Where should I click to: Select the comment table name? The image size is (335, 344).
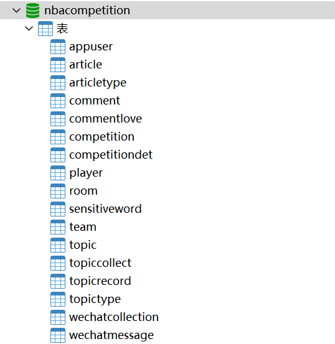coord(95,101)
